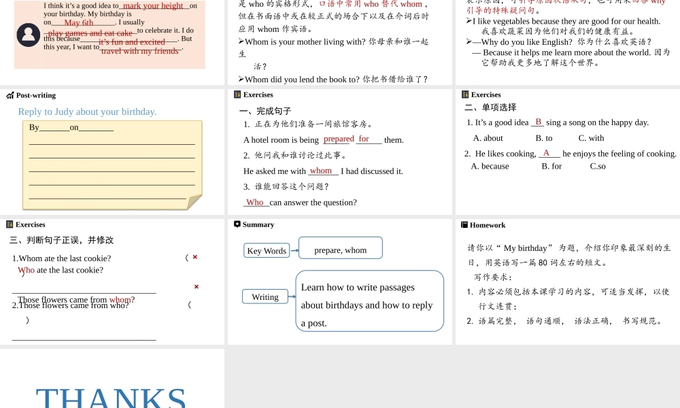Click answer option 'A. because'
The image size is (680, 408).
click(490, 166)
